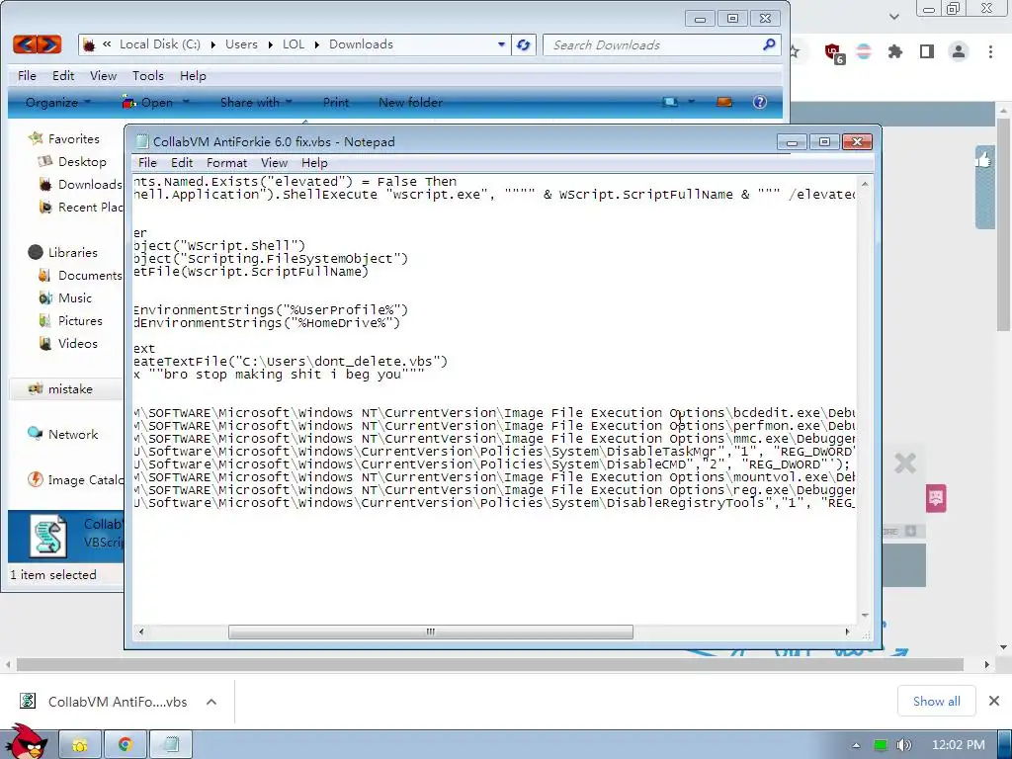Open the Organize dropdown menu

click(x=58, y=102)
